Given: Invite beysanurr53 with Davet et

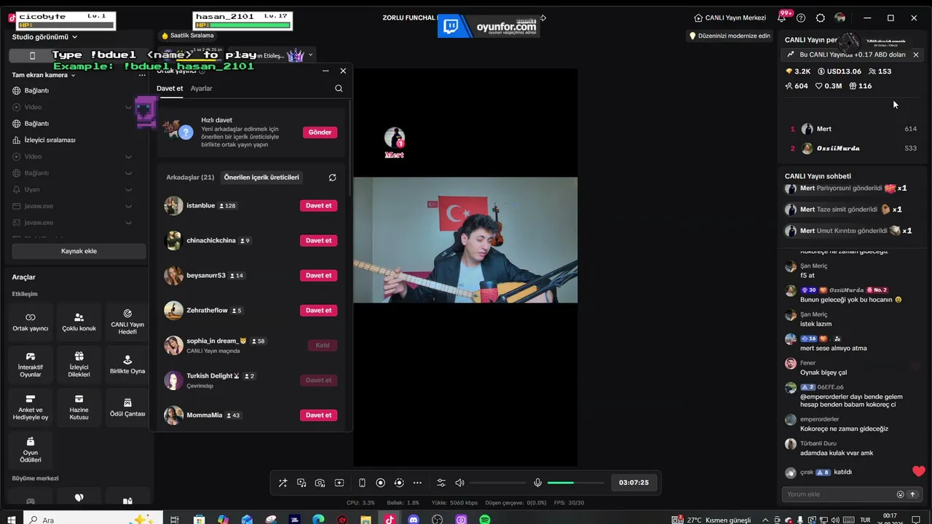Looking at the screenshot, I should (318, 275).
